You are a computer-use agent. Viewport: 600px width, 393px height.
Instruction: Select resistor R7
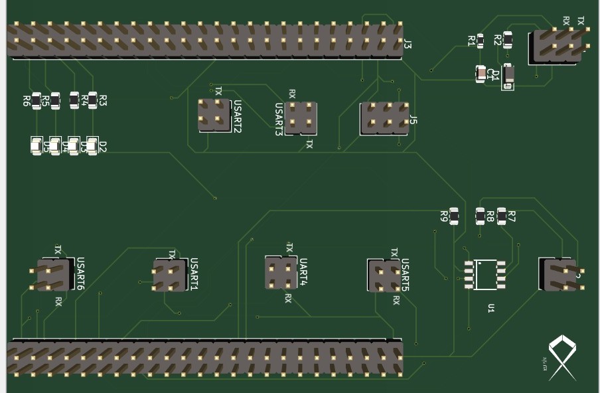[502, 216]
